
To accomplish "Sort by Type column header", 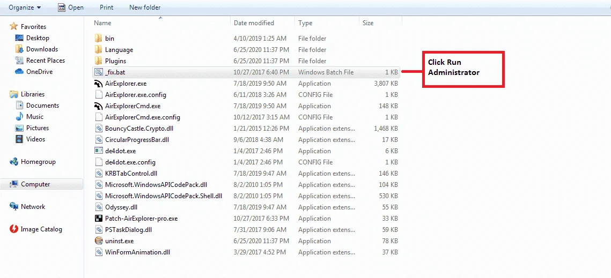I will 305,23.
